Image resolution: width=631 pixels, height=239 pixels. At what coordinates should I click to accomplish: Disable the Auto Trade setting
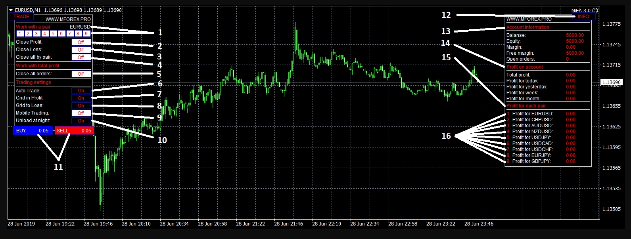81,91
